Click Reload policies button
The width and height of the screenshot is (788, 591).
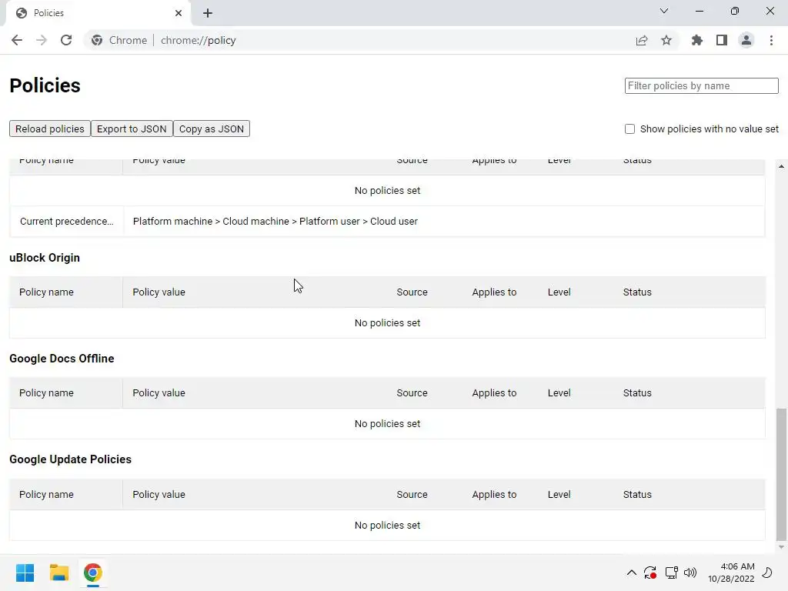(50, 129)
